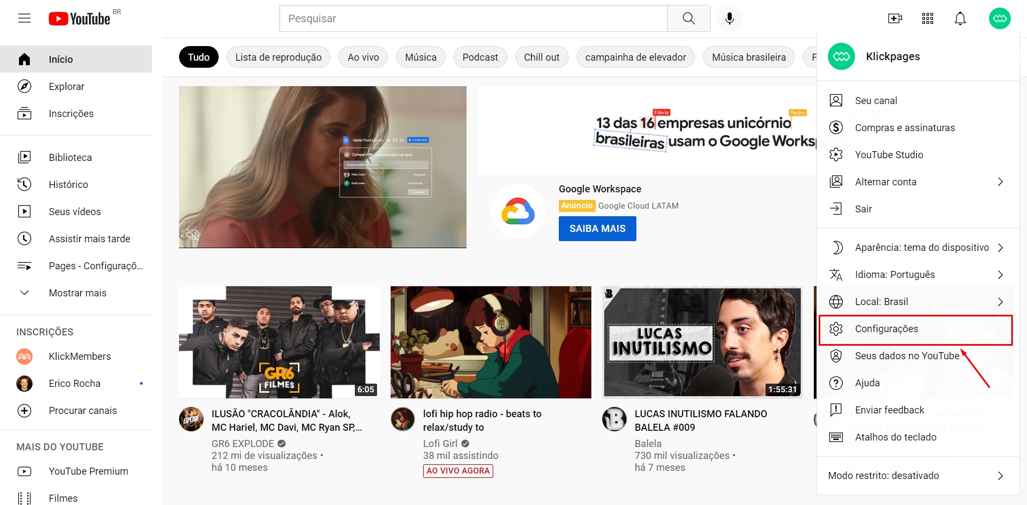Click the KlickMembers channel avatar
Viewport: 1027px width, 505px height.
(24, 356)
